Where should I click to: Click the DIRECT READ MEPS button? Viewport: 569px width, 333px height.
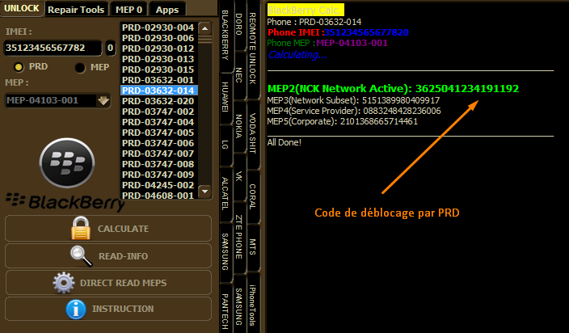(108, 283)
